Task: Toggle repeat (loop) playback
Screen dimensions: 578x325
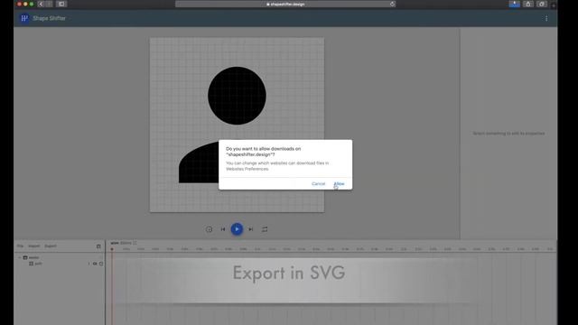Action: (265, 229)
